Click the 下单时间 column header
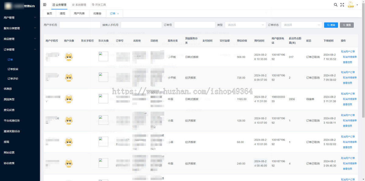The image size is (365, 181). [x=328, y=41]
